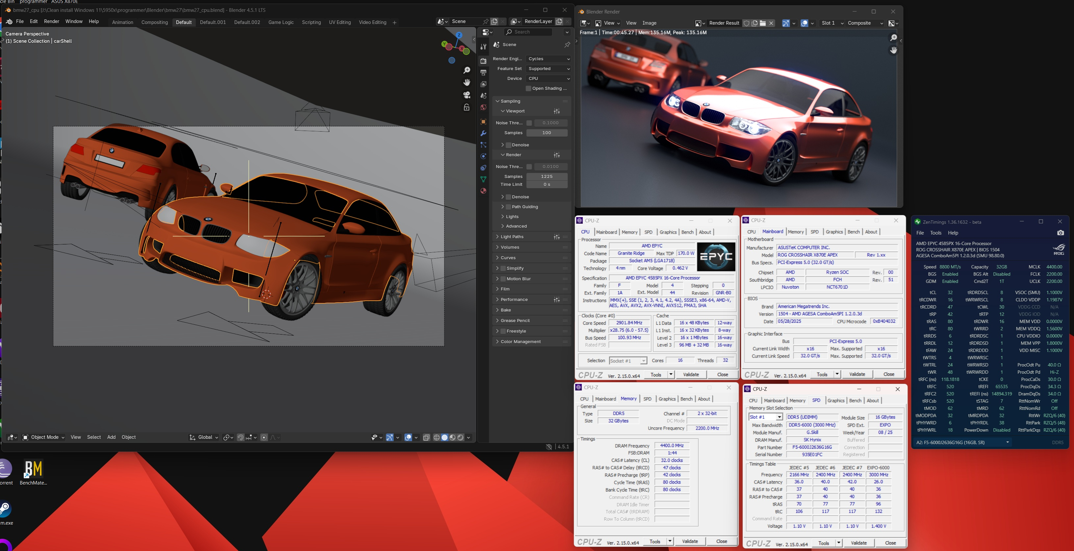Viewport: 1074px width, 551px height.
Task: Open the Global transform orientation dropdown
Action: pos(204,438)
